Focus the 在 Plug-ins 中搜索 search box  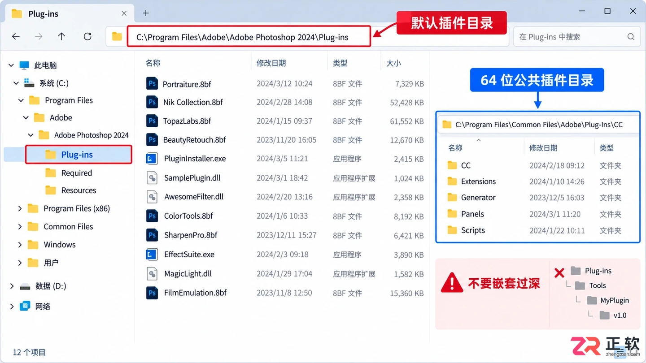pos(576,37)
